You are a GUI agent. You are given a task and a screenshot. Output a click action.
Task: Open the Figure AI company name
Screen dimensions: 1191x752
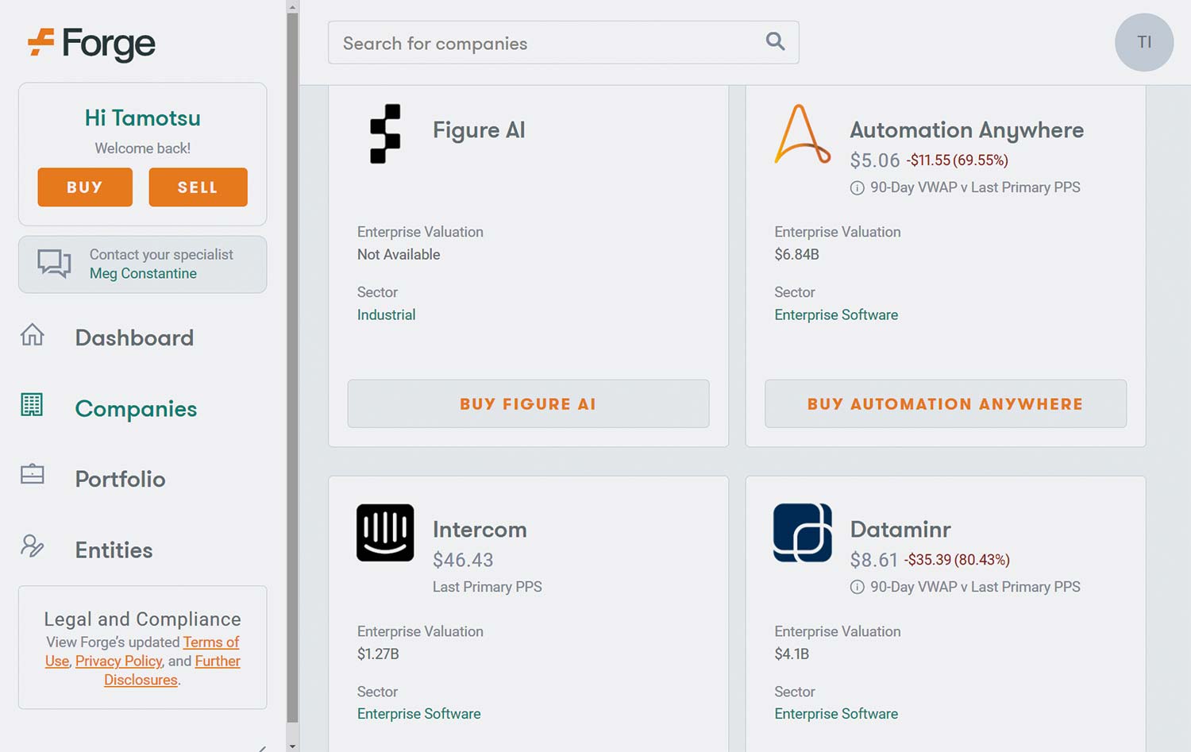coord(479,129)
